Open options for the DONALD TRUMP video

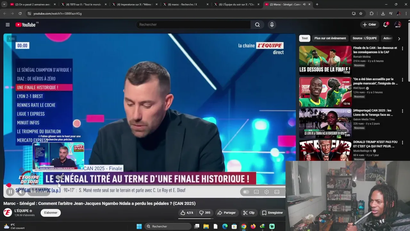[x=403, y=142]
